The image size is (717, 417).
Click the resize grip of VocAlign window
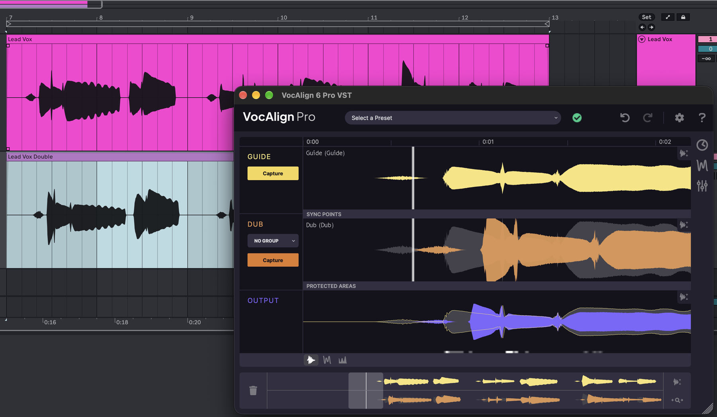coord(707,409)
